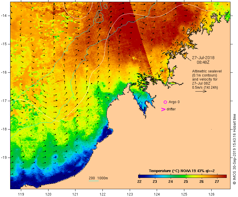Click the '27' colorbar tick label
Image resolution: width=238 pixels, height=197 pixels.
[x=217, y=181]
